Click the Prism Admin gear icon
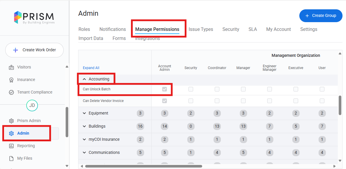This screenshot has height=169, width=346. (x=11, y=121)
